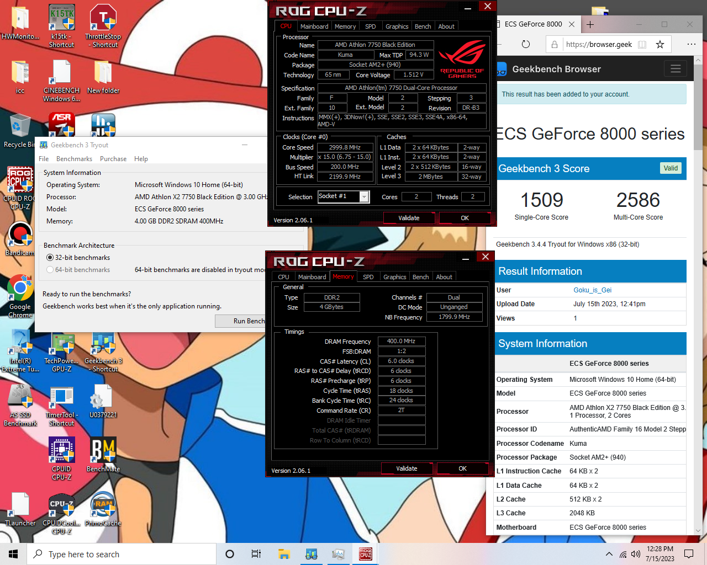Click Validate in CPU-Z timings window
Viewport: 707px width, 565px height.
point(407,468)
